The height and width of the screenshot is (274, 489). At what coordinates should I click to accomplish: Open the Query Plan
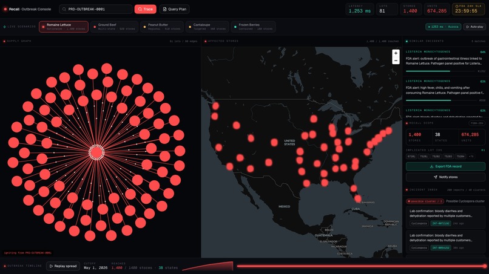click(174, 9)
